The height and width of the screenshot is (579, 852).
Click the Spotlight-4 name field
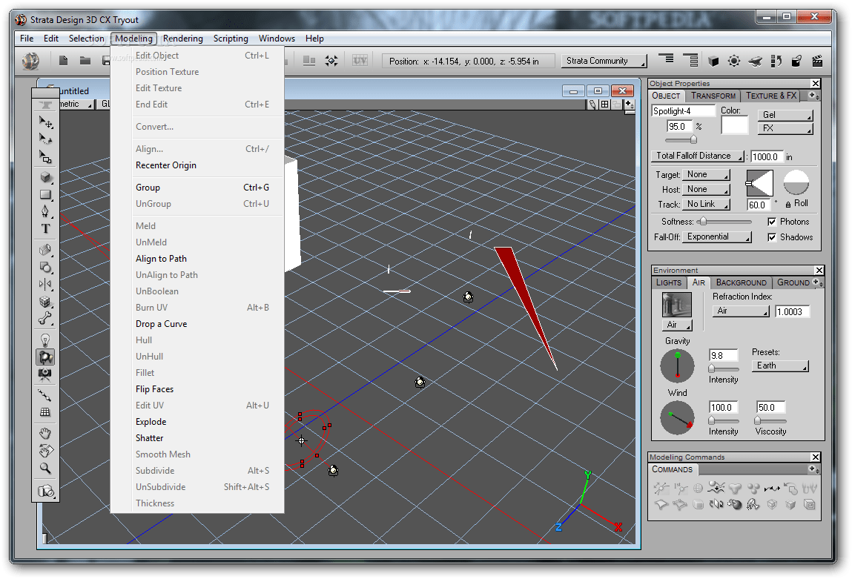pyautogui.click(x=683, y=110)
